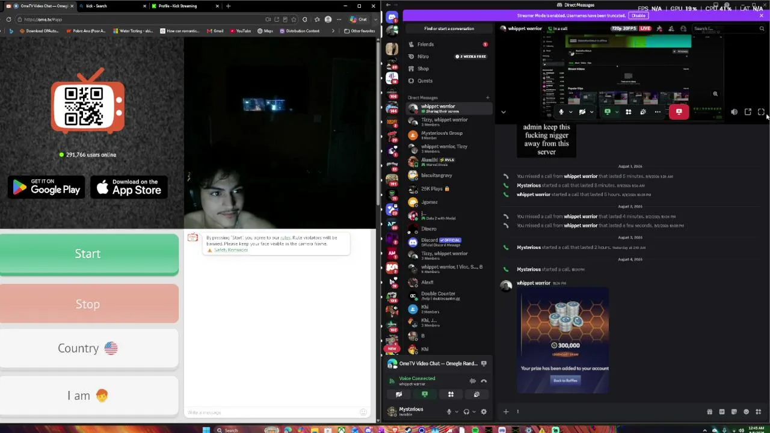Toggle noise suppression in Voice Connected panel

tap(473, 381)
